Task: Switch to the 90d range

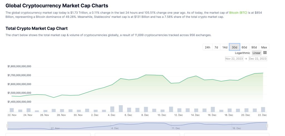Action: 254,47
